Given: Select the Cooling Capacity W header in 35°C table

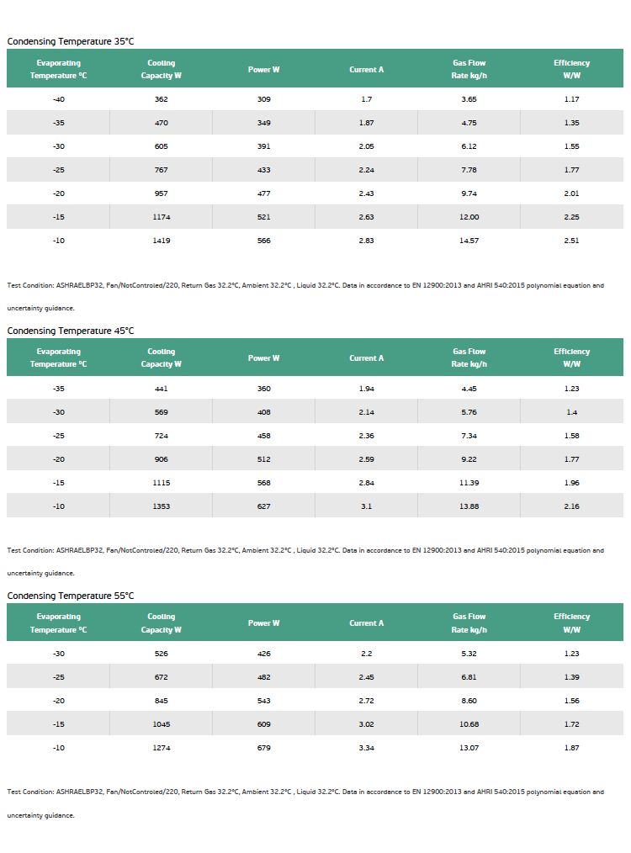Looking at the screenshot, I should click(x=161, y=69).
